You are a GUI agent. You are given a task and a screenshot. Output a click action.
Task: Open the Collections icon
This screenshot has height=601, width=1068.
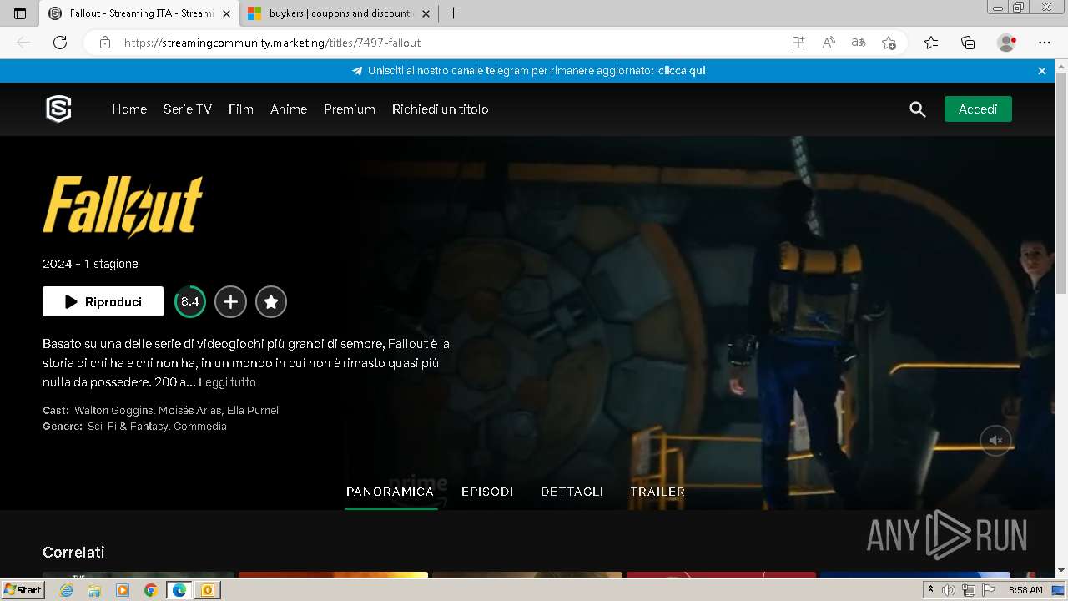pos(968,43)
